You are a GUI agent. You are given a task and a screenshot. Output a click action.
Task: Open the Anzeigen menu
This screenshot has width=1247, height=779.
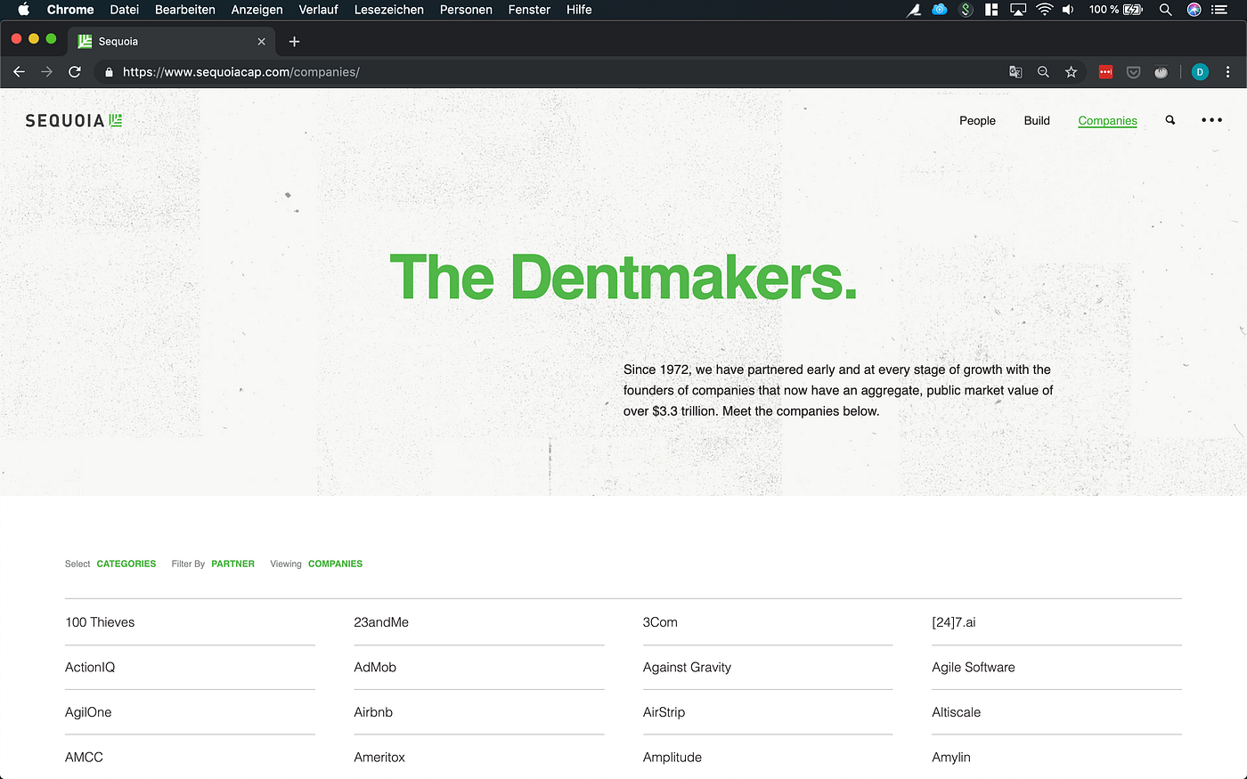pyautogui.click(x=257, y=10)
